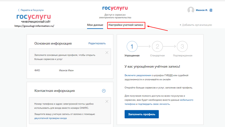The width and height of the screenshot is (225, 127).
Task: Click the user name Иванов И.
Action: click(202, 10)
